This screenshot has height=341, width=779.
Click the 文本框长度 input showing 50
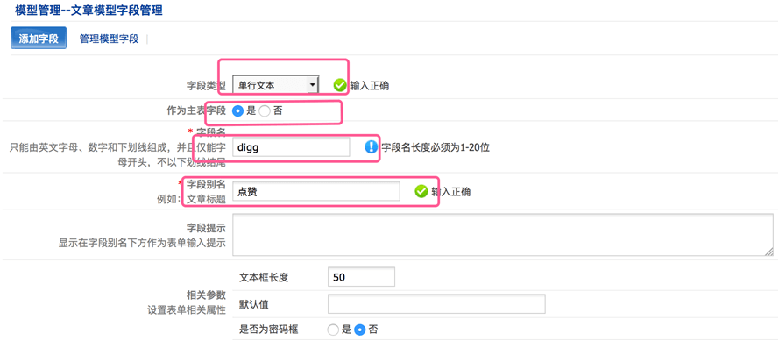coord(361,277)
